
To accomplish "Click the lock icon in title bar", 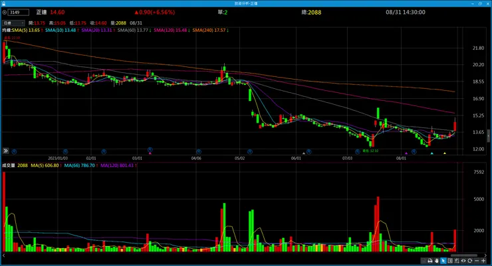I will click(x=3, y=3).
